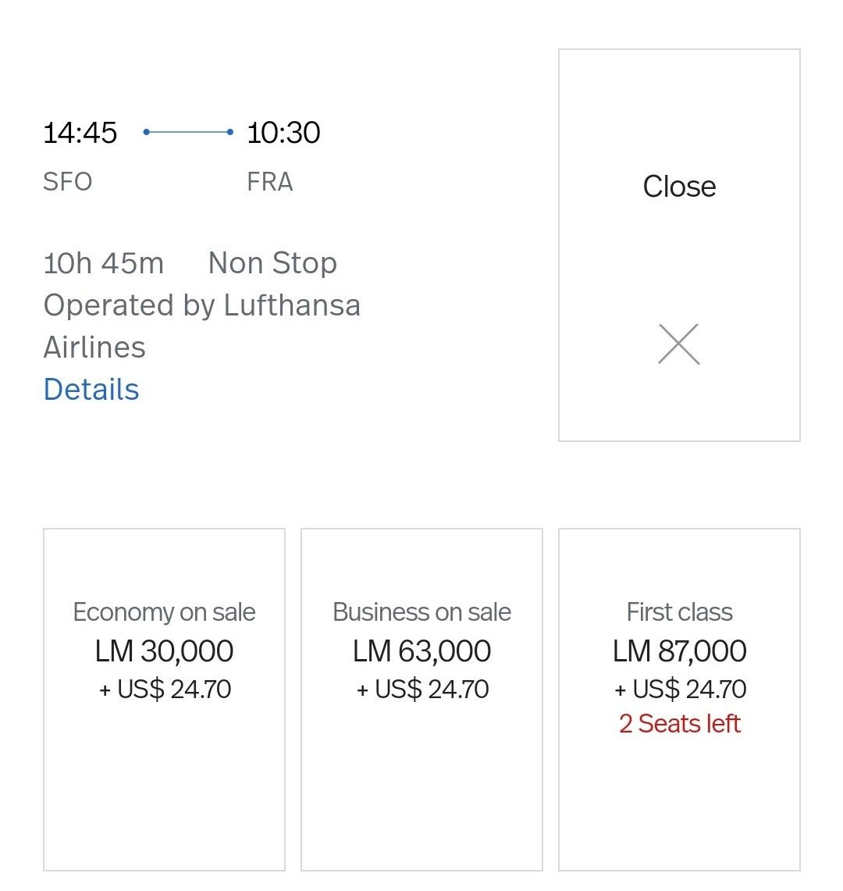Click the LM 87,000 miles price

coord(679,651)
